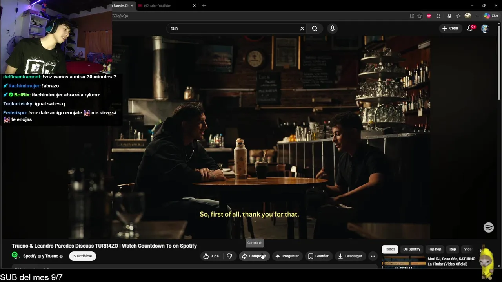Click the video title text Trueno & Leandro Paredes
The image size is (502, 282).
pyautogui.click(x=104, y=246)
